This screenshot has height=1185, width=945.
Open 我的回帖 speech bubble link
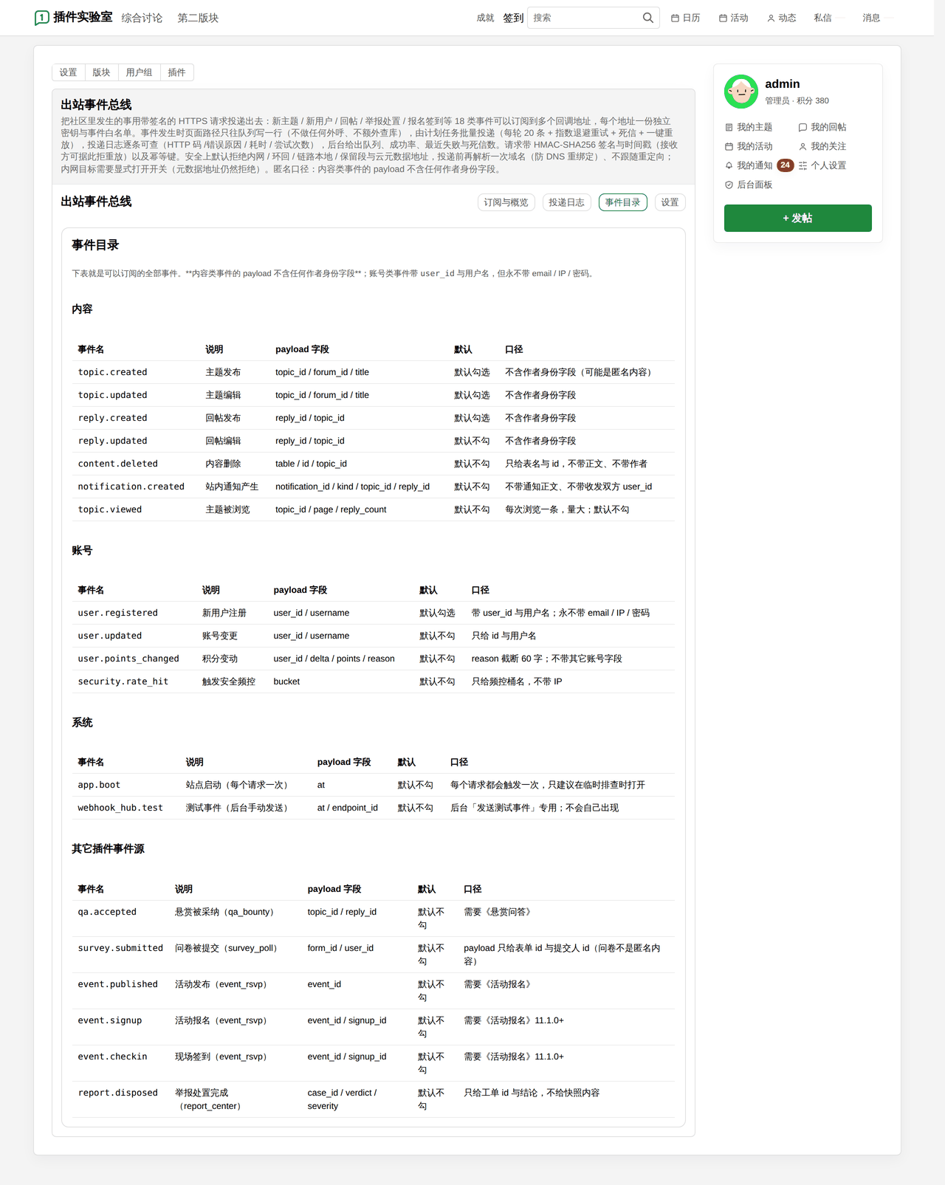(822, 127)
